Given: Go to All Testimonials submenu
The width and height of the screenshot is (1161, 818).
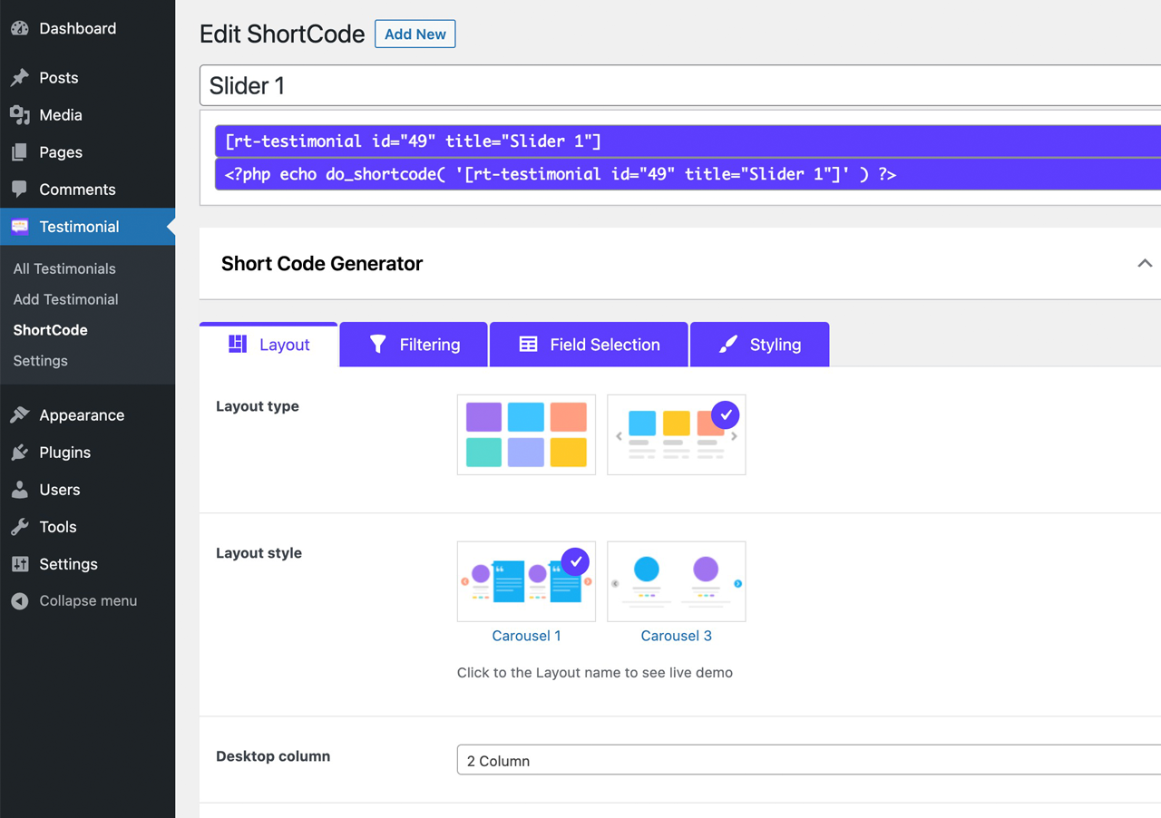Looking at the screenshot, I should click(64, 268).
